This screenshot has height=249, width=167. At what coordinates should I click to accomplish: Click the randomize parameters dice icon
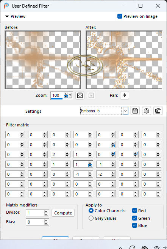(x=147, y=111)
